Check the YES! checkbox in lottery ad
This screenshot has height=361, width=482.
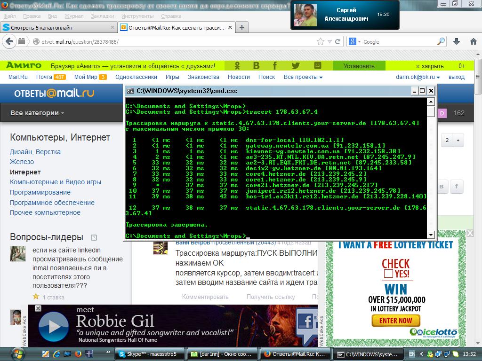(388, 274)
